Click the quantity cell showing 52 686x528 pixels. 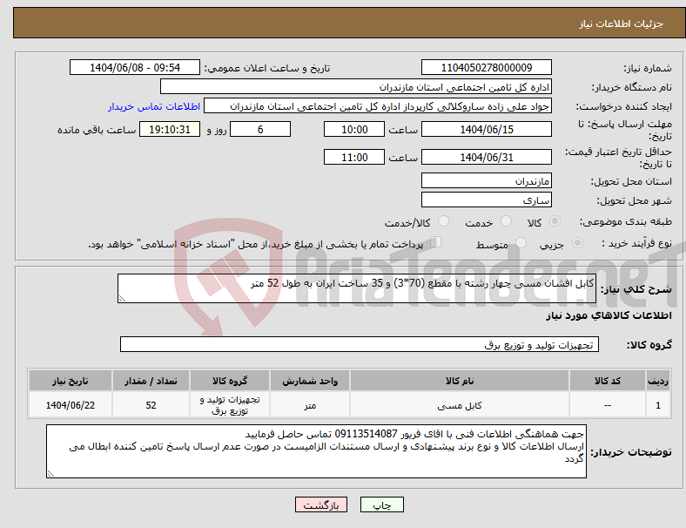point(151,405)
